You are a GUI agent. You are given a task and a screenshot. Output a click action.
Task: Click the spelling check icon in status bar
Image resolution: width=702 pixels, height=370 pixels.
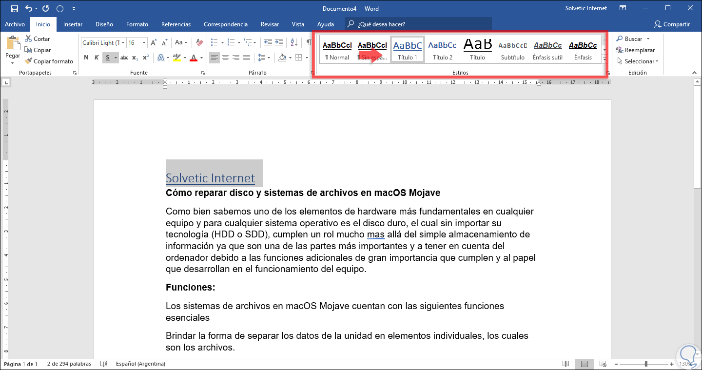tap(103, 364)
